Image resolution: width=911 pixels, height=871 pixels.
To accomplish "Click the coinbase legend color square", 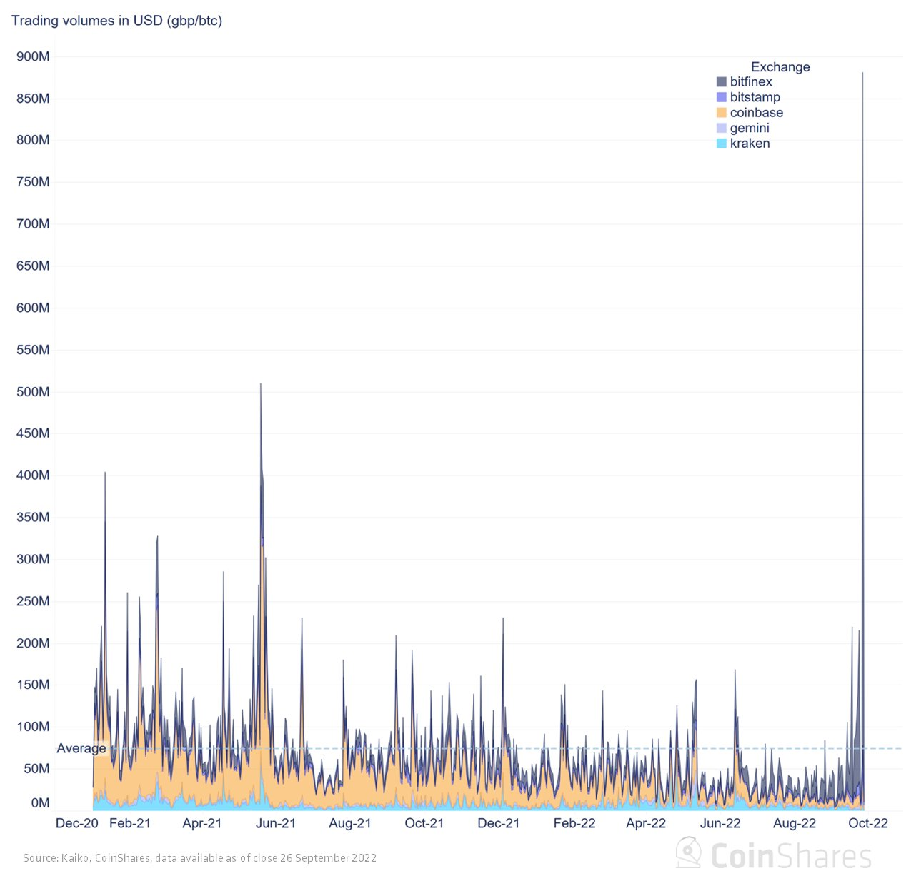I will [722, 112].
